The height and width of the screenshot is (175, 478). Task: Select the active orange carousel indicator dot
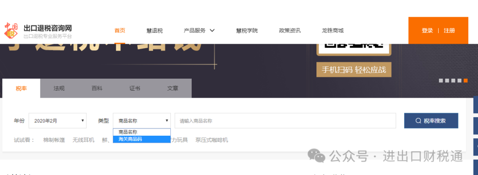tap(466, 81)
